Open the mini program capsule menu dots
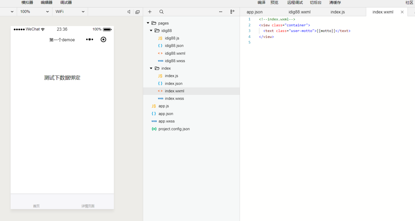415x221 pixels. coord(89,39)
